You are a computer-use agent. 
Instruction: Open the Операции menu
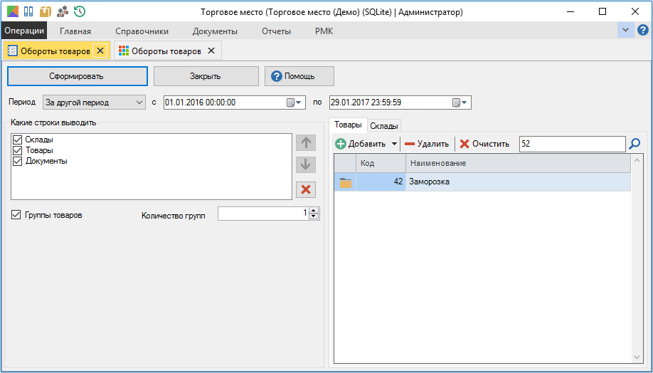click(24, 31)
